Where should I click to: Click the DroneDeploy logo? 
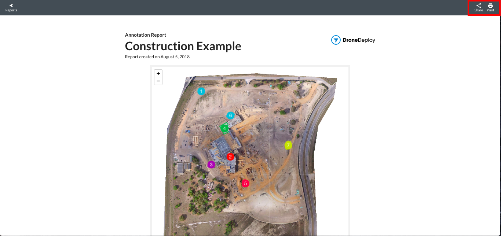click(353, 40)
